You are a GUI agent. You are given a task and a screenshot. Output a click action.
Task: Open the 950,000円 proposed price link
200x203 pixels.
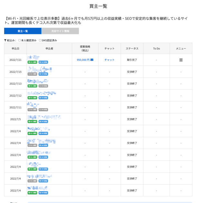pos(83,60)
